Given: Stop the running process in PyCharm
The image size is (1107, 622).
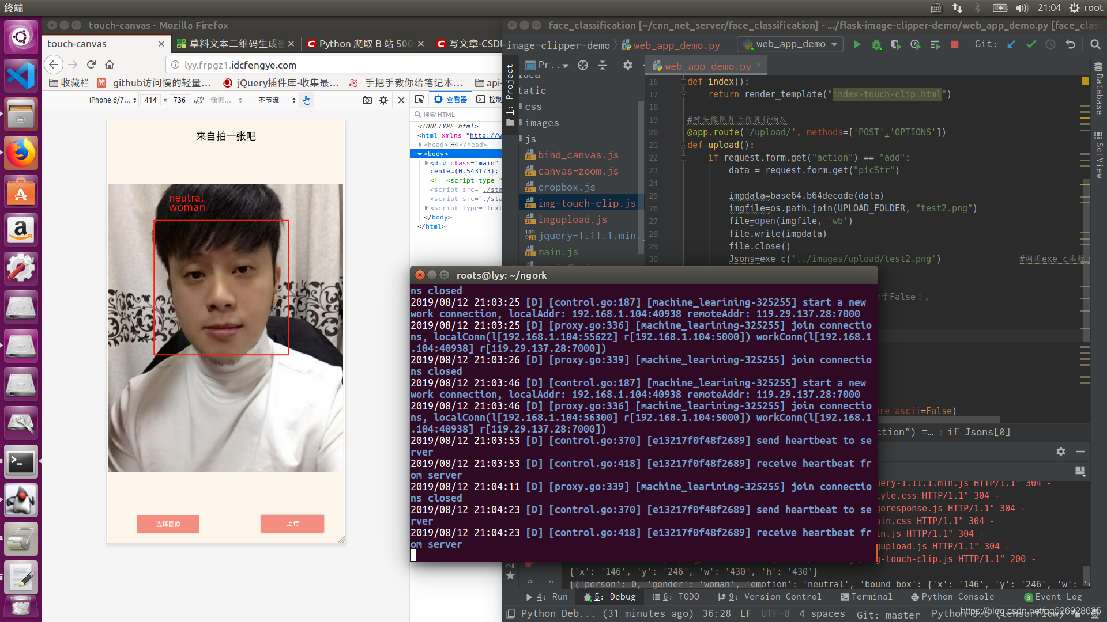Looking at the screenshot, I should (x=955, y=44).
